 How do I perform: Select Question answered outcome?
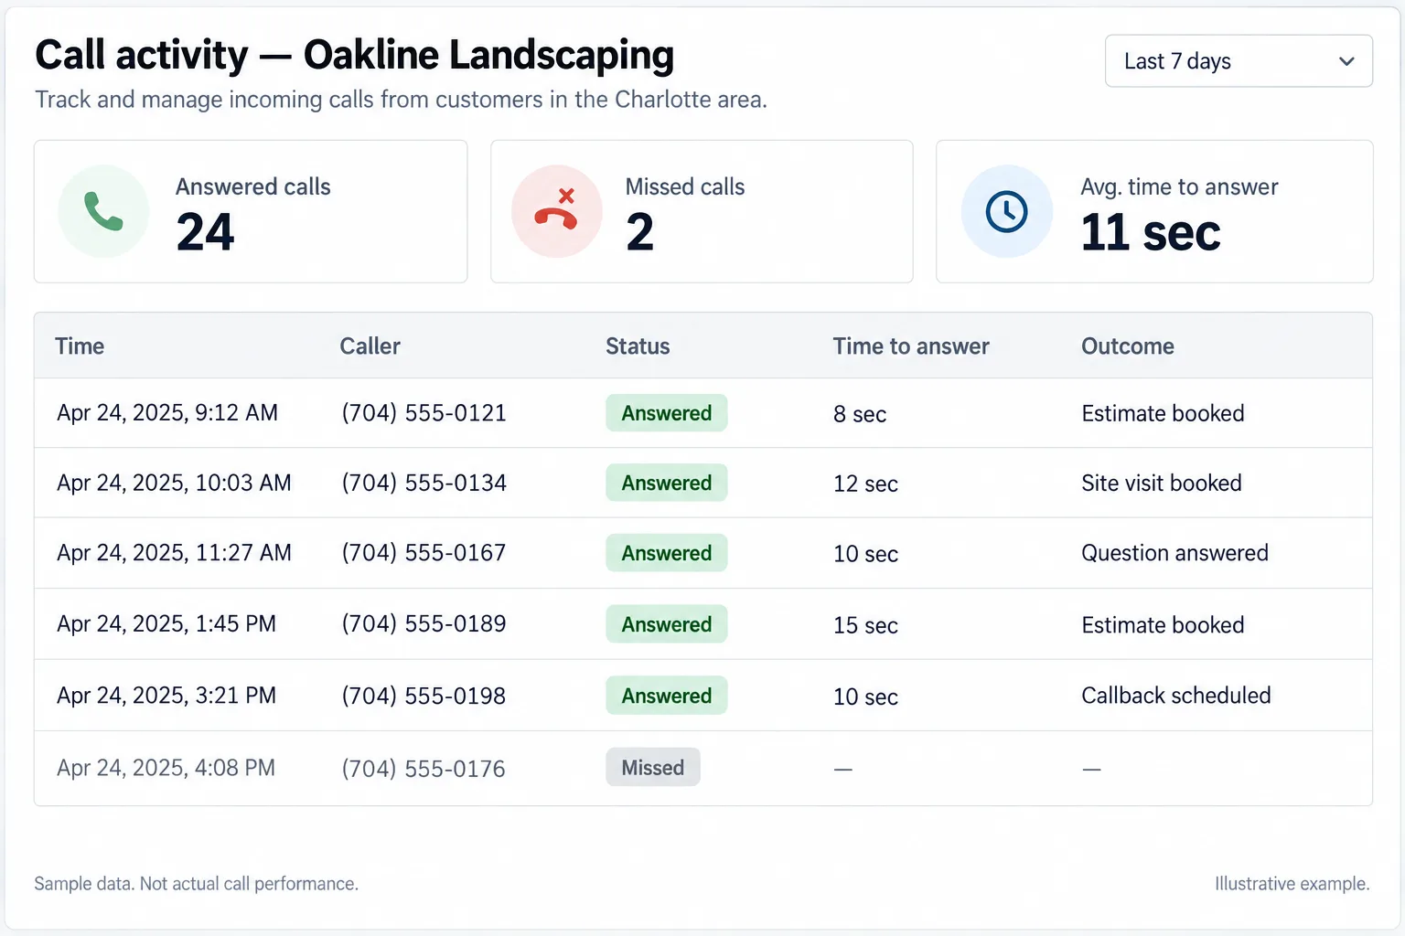coord(1175,553)
